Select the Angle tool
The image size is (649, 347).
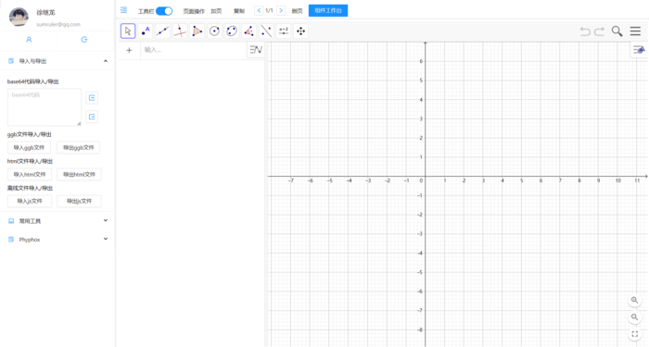[249, 31]
